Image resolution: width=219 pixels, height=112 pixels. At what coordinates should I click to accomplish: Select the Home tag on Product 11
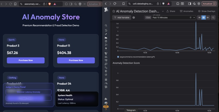(61, 40)
